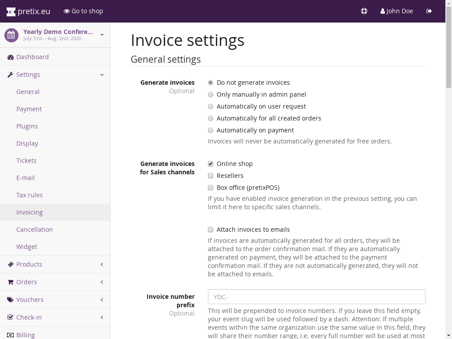The height and width of the screenshot is (339, 452).
Task: Enable the Resellers sales channel checkbox
Action: tap(211, 176)
